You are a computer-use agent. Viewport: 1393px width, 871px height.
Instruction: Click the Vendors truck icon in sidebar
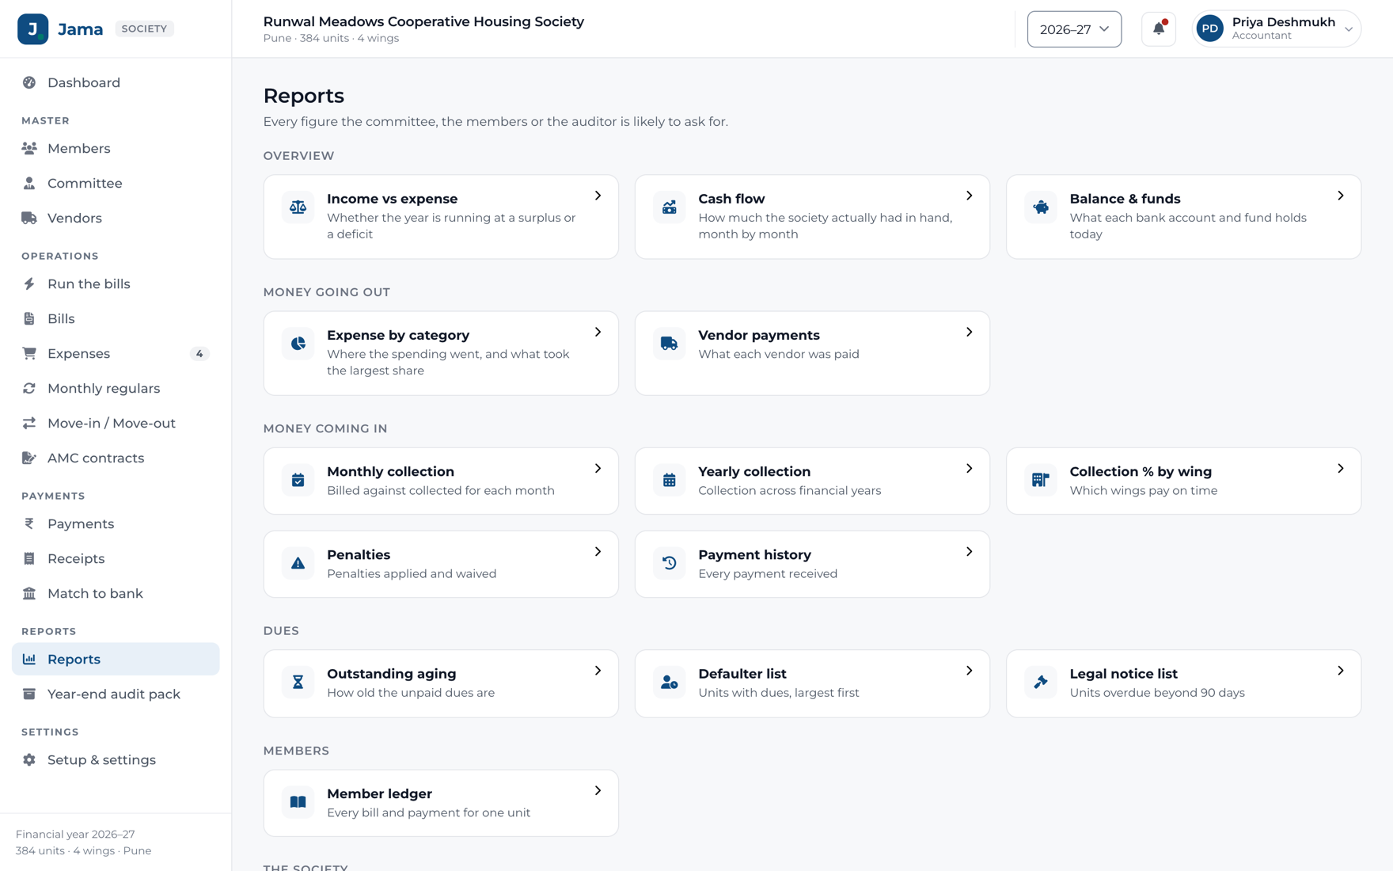pos(29,218)
